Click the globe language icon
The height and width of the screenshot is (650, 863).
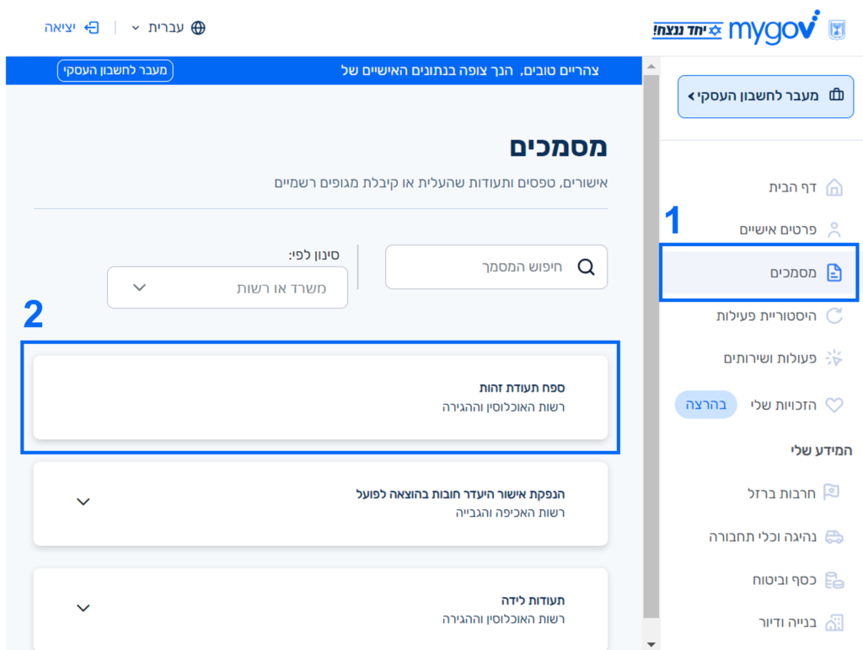click(x=198, y=28)
